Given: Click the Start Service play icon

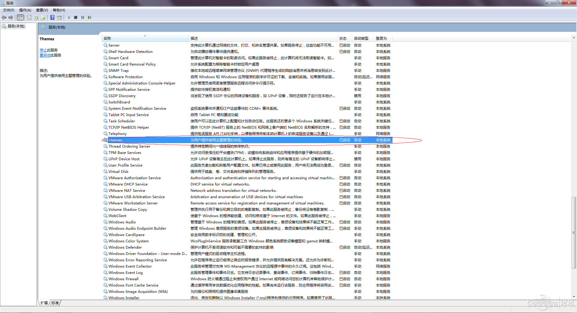Looking at the screenshot, I should pos(69,17).
